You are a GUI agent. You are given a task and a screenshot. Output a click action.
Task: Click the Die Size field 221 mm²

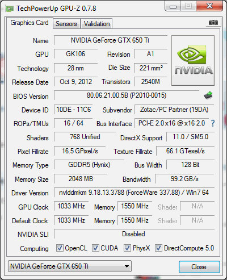(x=150, y=68)
